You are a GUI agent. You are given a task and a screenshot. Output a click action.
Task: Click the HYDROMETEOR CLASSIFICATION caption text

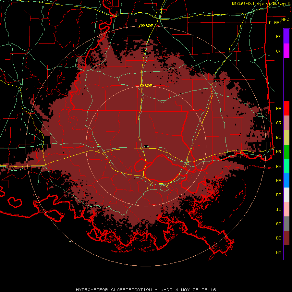click(x=114, y=290)
